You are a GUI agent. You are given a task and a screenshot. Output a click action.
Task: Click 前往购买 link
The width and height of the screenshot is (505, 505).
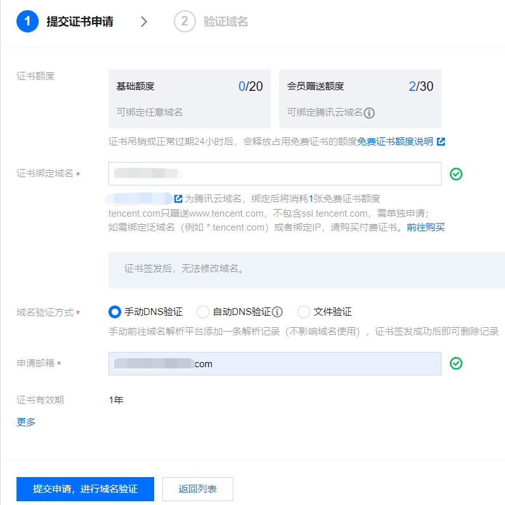(x=426, y=227)
